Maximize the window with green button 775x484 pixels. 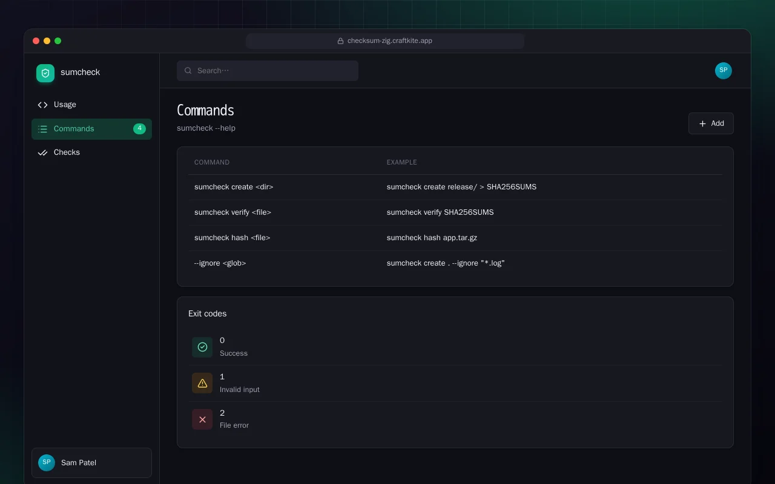coord(58,41)
